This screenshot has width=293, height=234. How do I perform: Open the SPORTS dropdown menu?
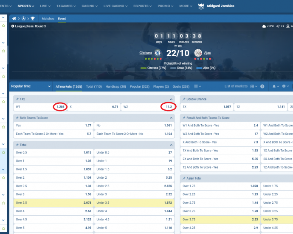coord(26,6)
